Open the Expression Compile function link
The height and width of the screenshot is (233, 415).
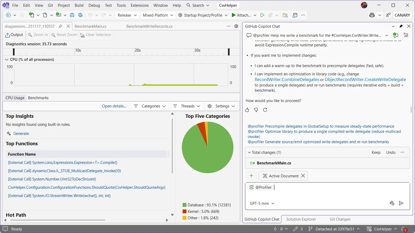point(63,163)
